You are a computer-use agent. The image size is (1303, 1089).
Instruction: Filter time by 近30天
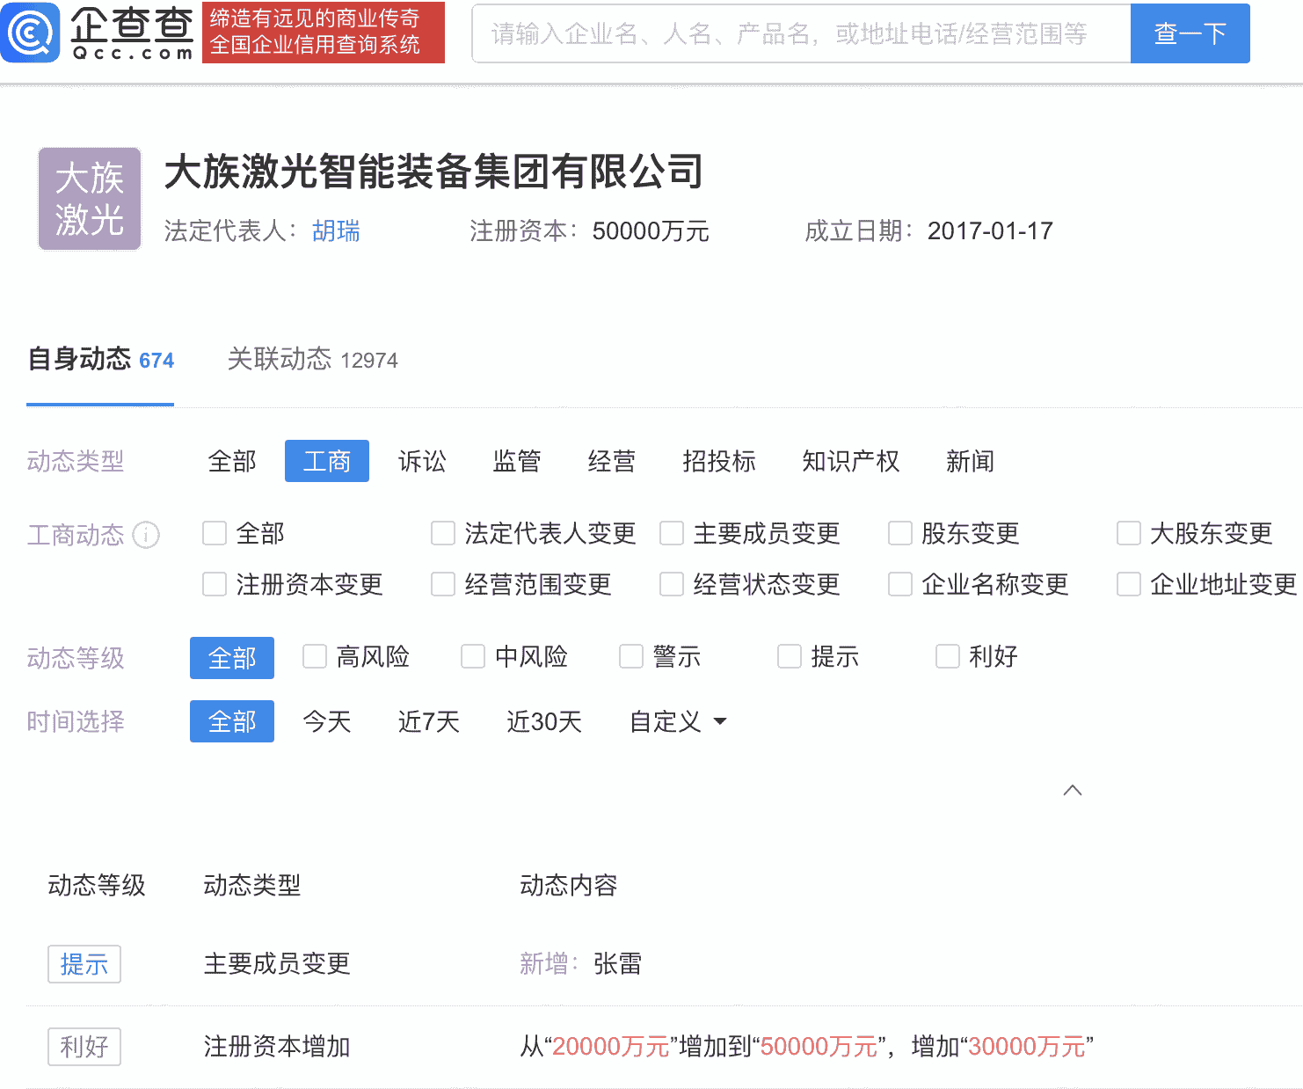coord(544,721)
